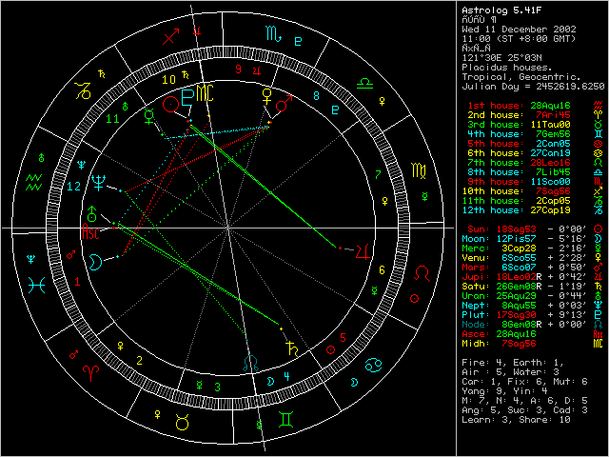Select the large yellow Venus glyph in house 8
The width and height of the screenshot is (609, 457).
(267, 97)
